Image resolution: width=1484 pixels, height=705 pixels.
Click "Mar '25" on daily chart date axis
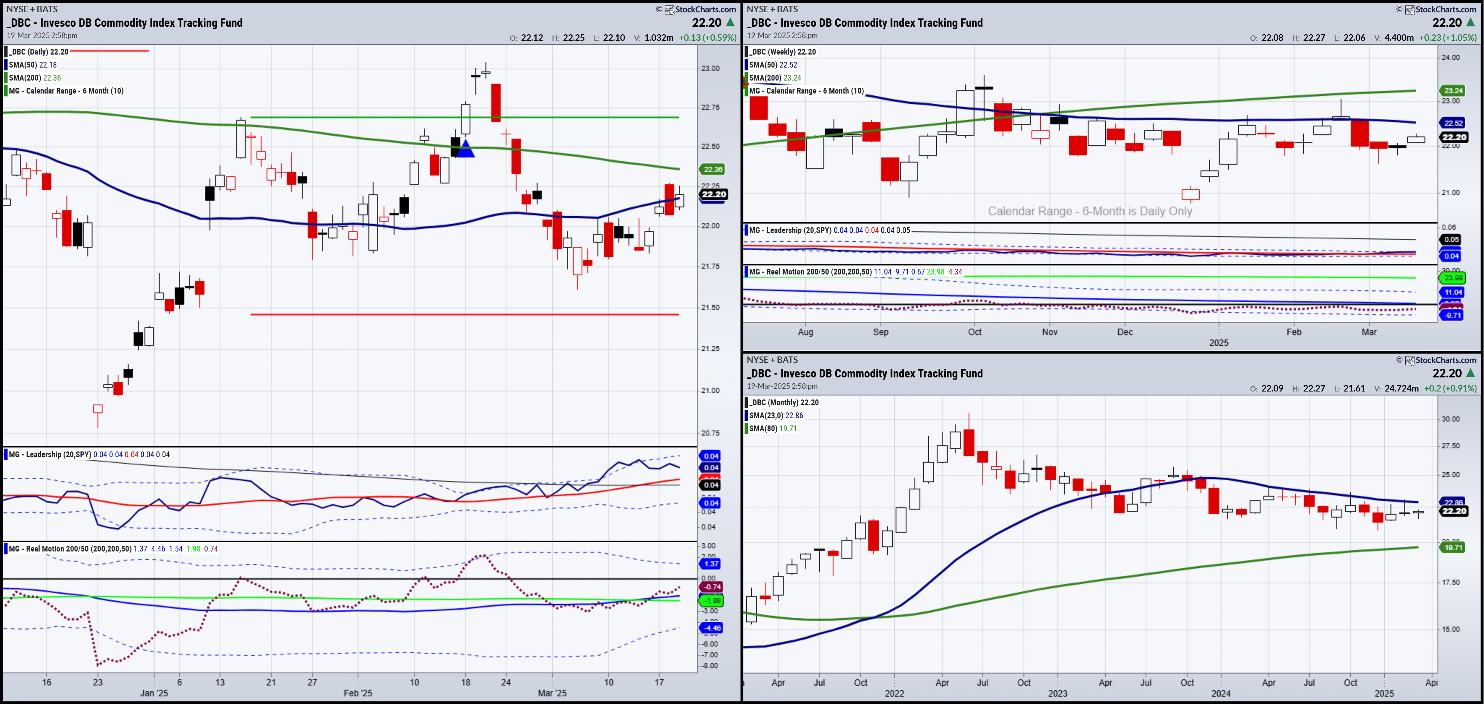coord(552,693)
